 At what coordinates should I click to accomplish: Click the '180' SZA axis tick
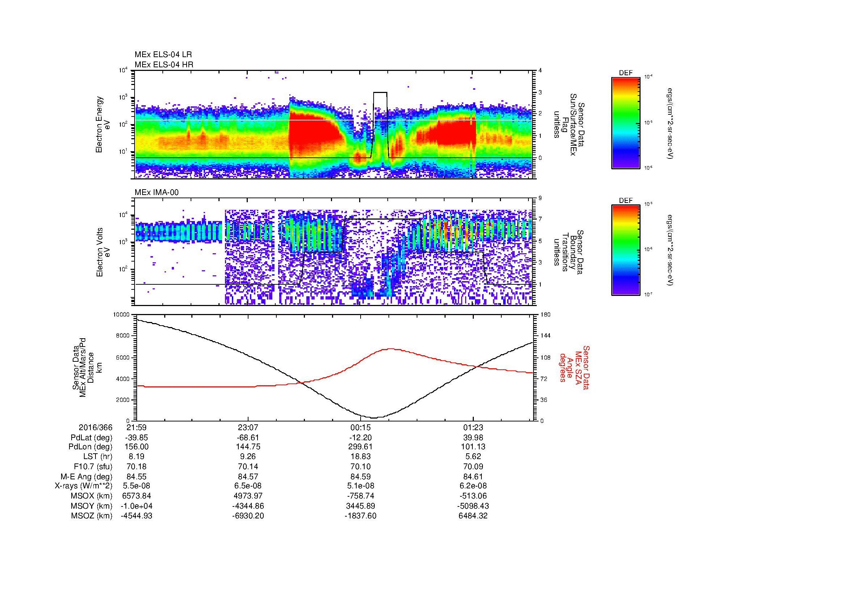coord(545,315)
